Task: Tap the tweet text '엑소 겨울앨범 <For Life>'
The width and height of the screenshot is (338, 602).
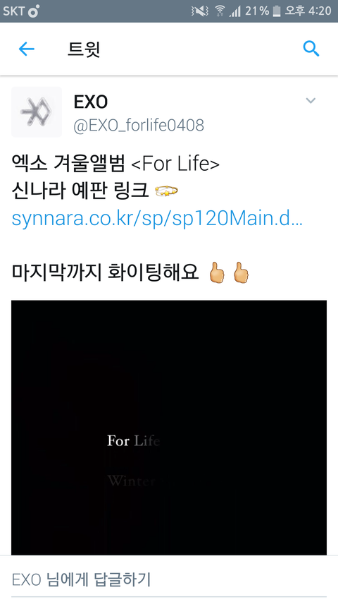Action: pos(115,164)
